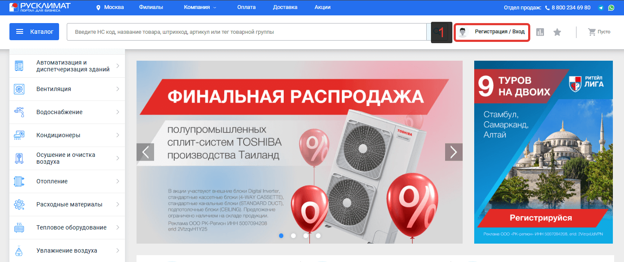Viewport: 624px width, 262px height.
Task: Open the Rusklimat logo home link
Action: (x=40, y=7)
